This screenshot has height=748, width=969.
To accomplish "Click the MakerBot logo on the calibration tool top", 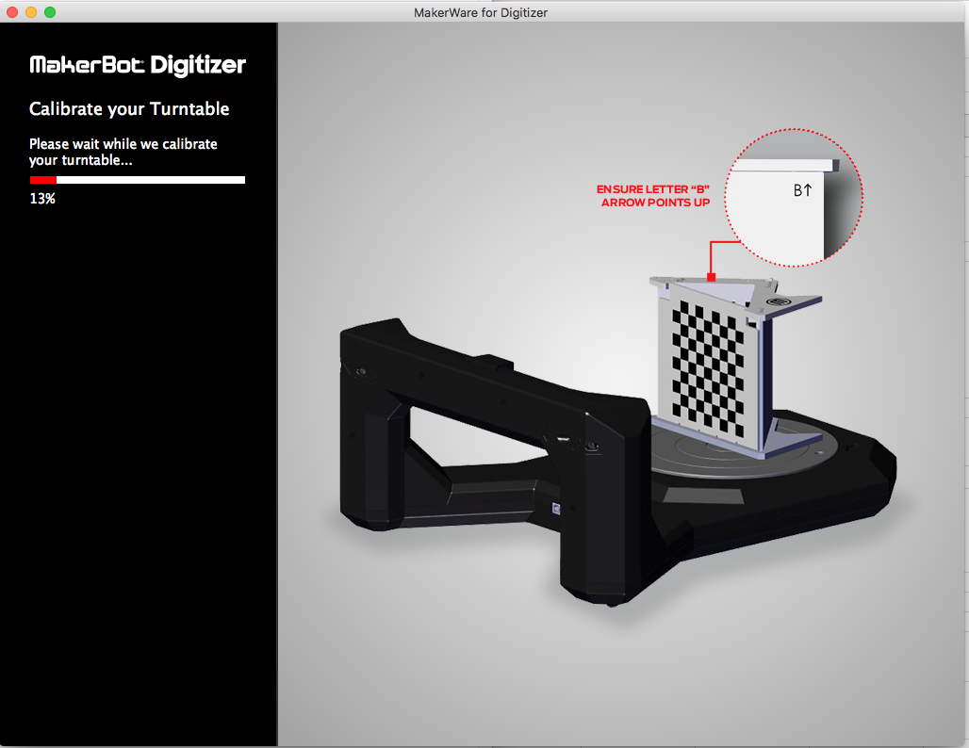I will tap(777, 301).
